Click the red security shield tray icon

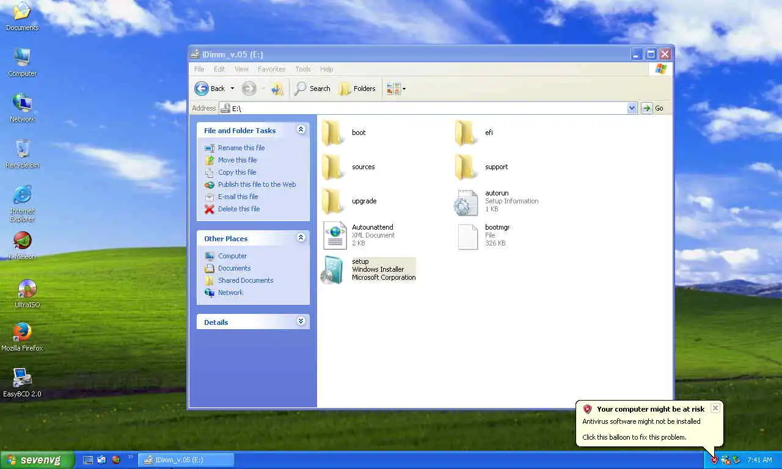click(714, 460)
